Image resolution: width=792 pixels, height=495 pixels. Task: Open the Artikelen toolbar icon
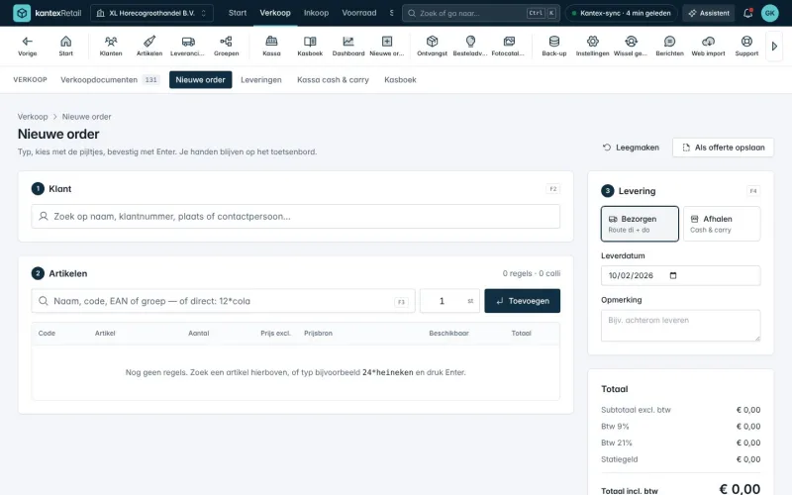pos(149,46)
